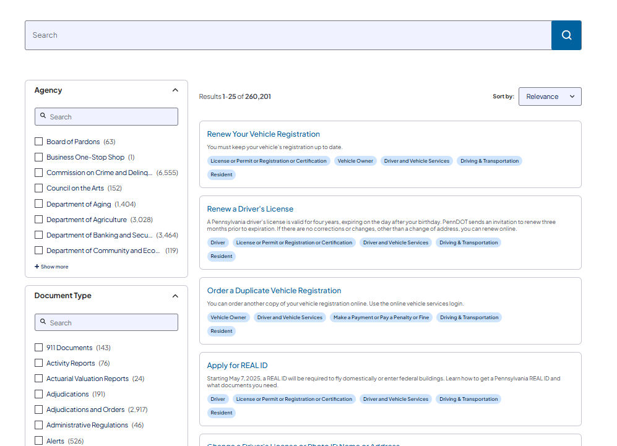Image resolution: width=617 pixels, height=446 pixels.
Task: Click Driving & Transportation tag under Renew a Driver's License
Action: tap(468, 242)
